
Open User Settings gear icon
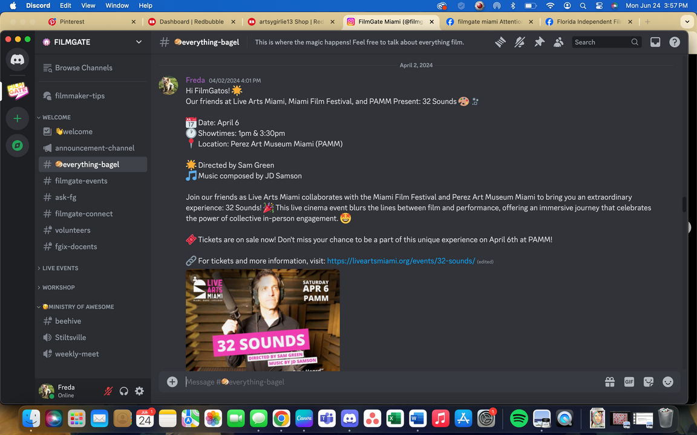point(139,391)
